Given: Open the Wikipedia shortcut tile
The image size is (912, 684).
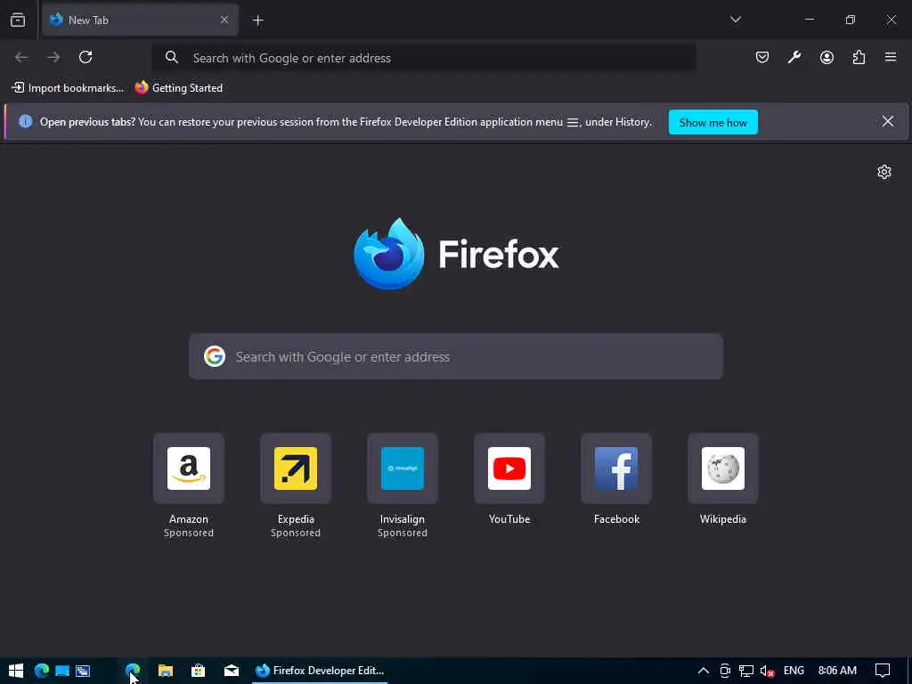Looking at the screenshot, I should [x=723, y=468].
